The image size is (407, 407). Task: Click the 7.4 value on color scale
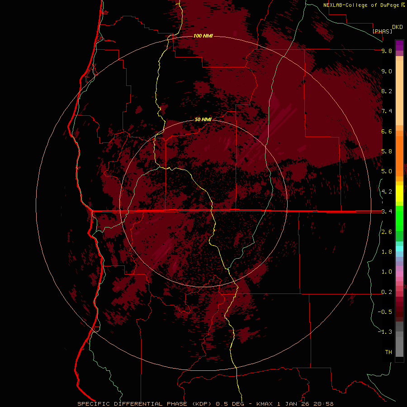(x=387, y=111)
